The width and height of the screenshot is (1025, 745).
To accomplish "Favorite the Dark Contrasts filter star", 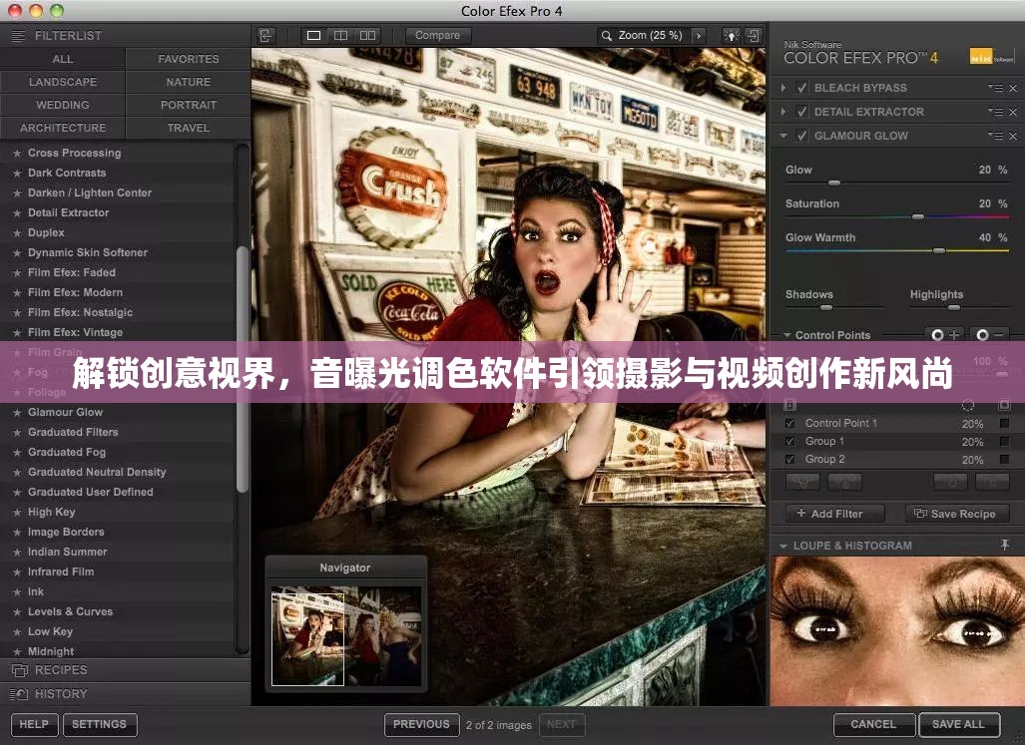I will [17, 173].
